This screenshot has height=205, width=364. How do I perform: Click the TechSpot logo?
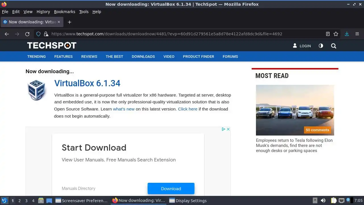[52, 46]
